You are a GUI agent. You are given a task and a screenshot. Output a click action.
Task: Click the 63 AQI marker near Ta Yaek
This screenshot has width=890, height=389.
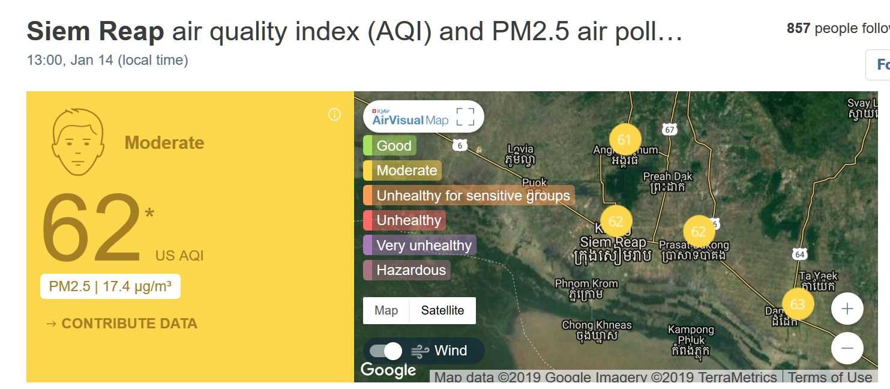click(x=798, y=304)
